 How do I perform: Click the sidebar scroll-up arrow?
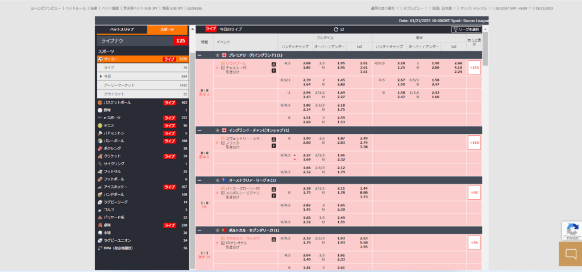[192, 28]
